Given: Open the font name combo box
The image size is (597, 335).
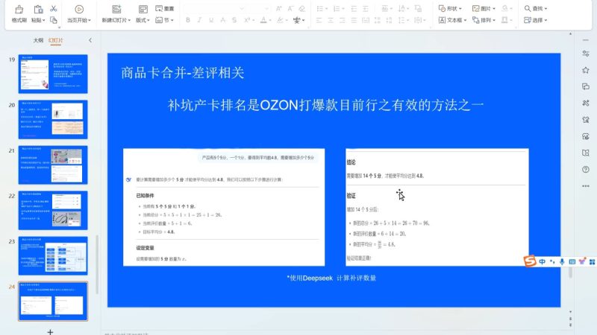Looking at the screenshot, I should coord(214,8).
